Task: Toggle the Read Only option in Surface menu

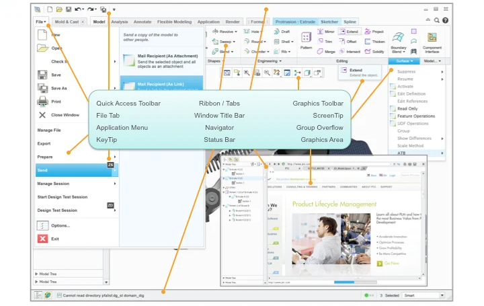Action: click(x=407, y=108)
